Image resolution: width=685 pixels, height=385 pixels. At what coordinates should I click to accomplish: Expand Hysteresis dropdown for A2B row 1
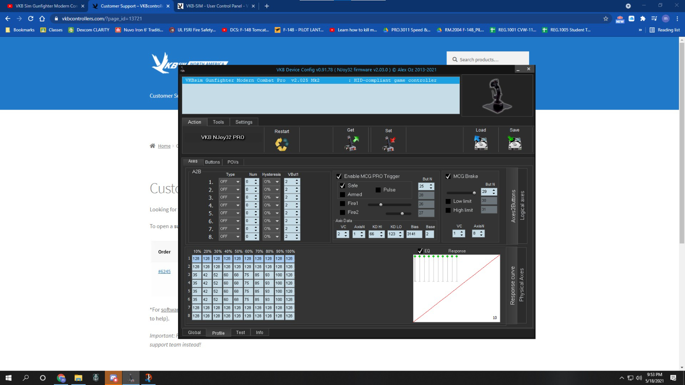pos(277,182)
